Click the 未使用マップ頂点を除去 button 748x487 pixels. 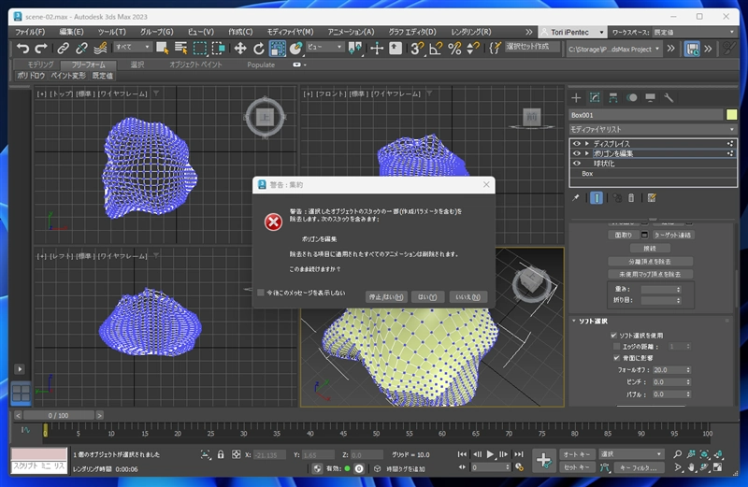(x=650, y=274)
